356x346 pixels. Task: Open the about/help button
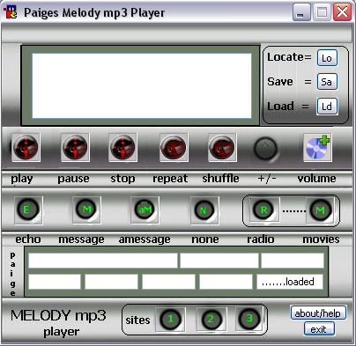click(x=318, y=313)
